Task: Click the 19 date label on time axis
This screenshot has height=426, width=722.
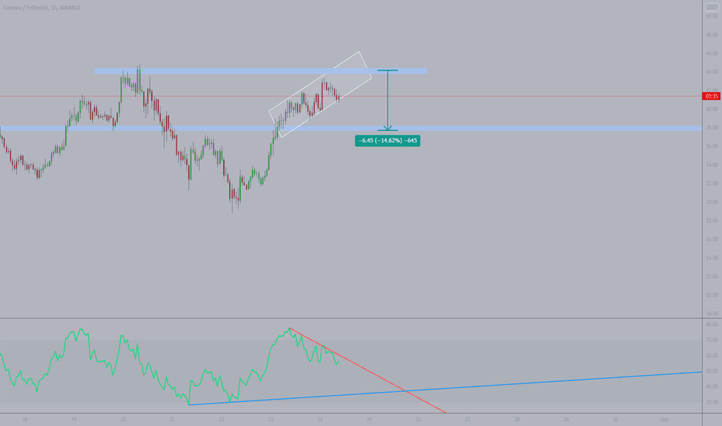Action: [x=74, y=420]
